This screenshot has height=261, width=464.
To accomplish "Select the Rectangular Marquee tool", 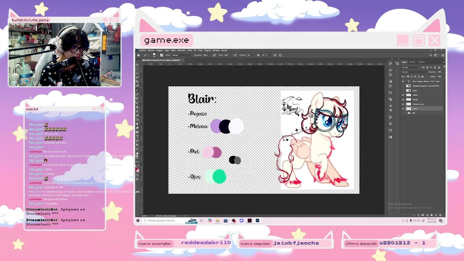I will 137,69.
